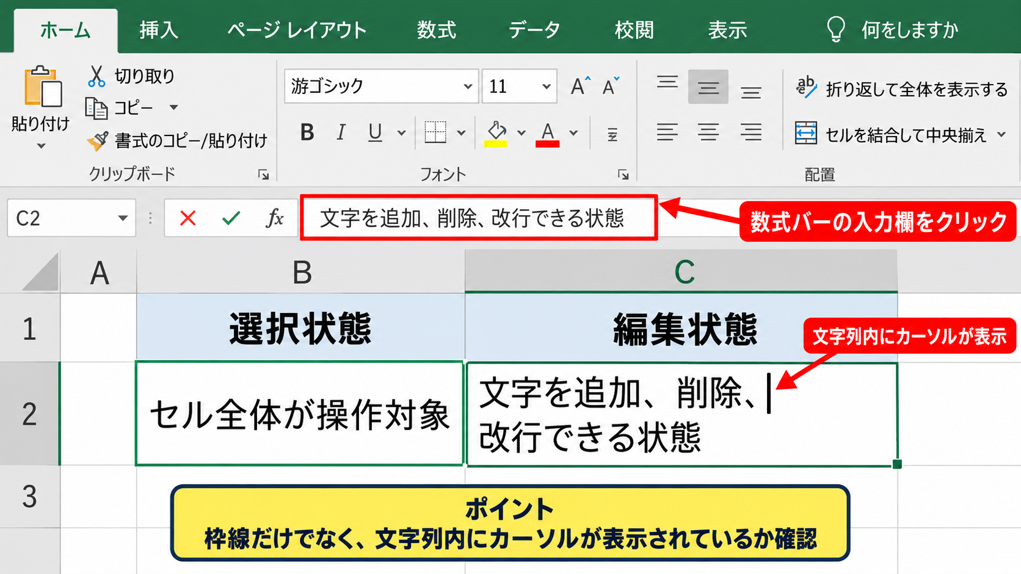Increase font size with larger A icon
Screen dimensions: 1021x574
pyautogui.click(x=581, y=86)
